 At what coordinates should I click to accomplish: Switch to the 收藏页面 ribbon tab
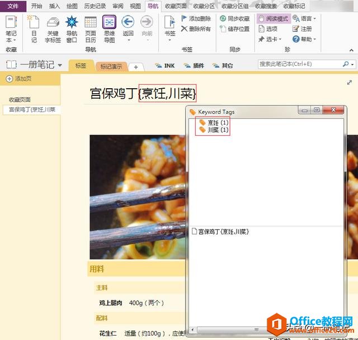coord(176,6)
